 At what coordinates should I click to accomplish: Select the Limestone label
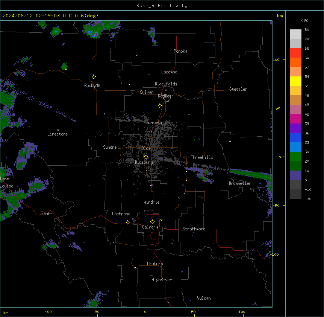58,134
